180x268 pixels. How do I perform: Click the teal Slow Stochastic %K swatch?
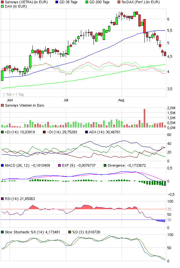[2, 232]
